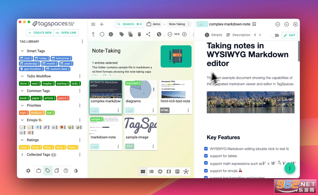This screenshot has width=318, height=195.
Task: Switch to list perspective view
Action: click(x=151, y=172)
